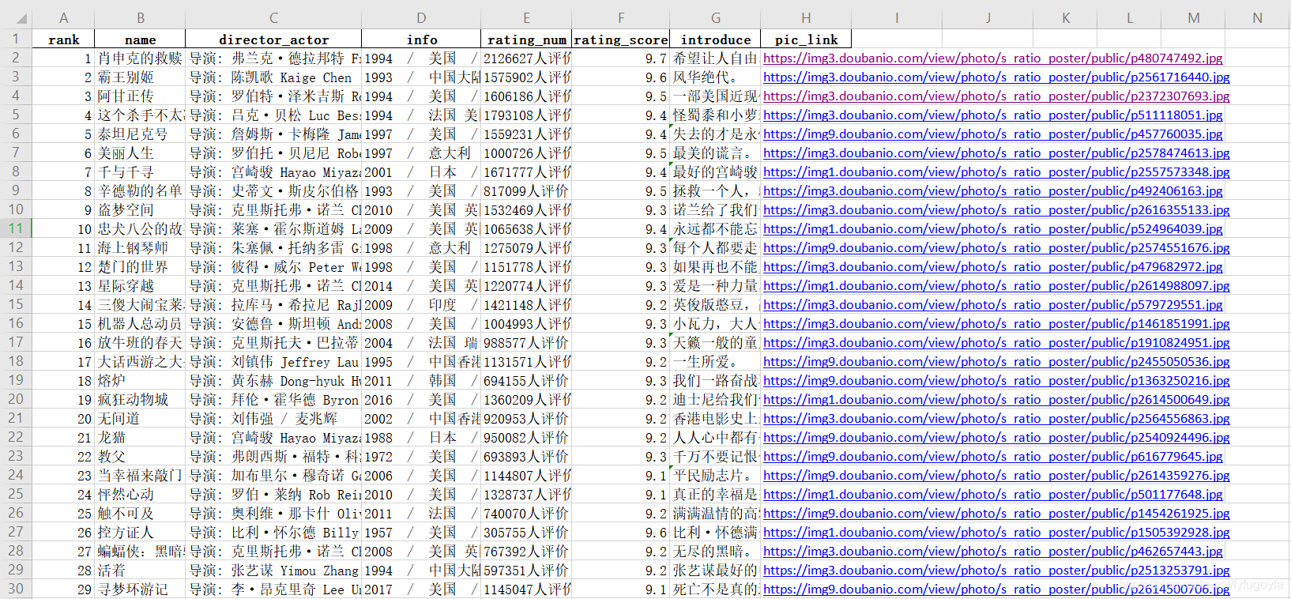Select the name cell '海上钢琴师'
Image resolution: width=1291 pixels, height=599 pixels.
[140, 248]
